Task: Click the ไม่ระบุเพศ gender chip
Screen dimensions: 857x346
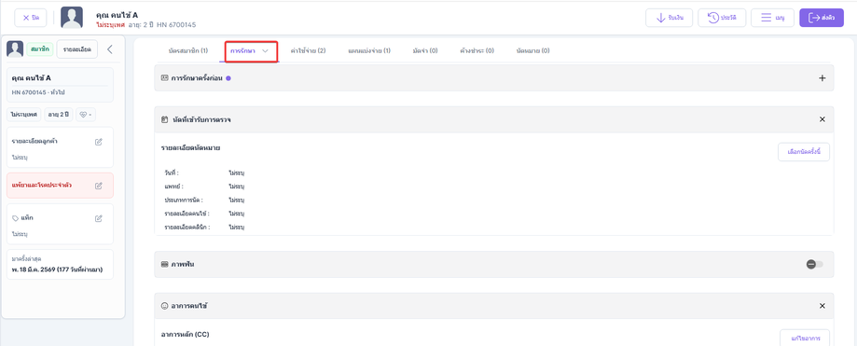Action: point(24,115)
